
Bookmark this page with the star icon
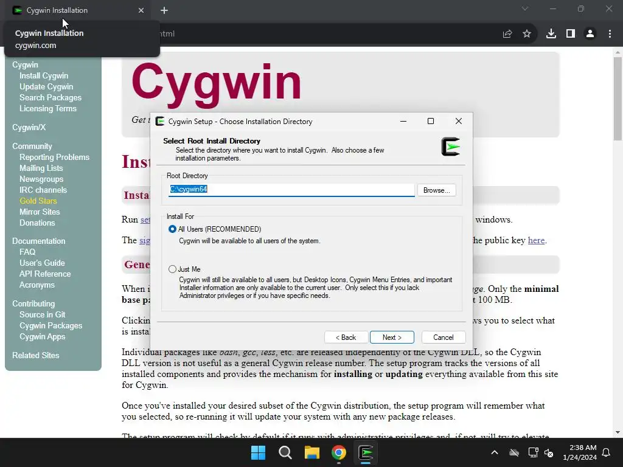point(527,34)
